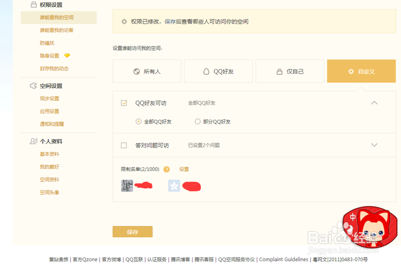This screenshot has height=264, width=401.
Task: Select the 部分QQ好友 radio button
Action: (x=197, y=121)
